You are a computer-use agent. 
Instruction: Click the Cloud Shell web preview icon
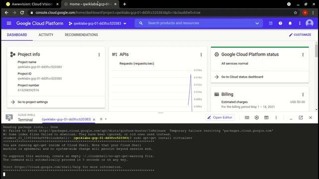266,117
